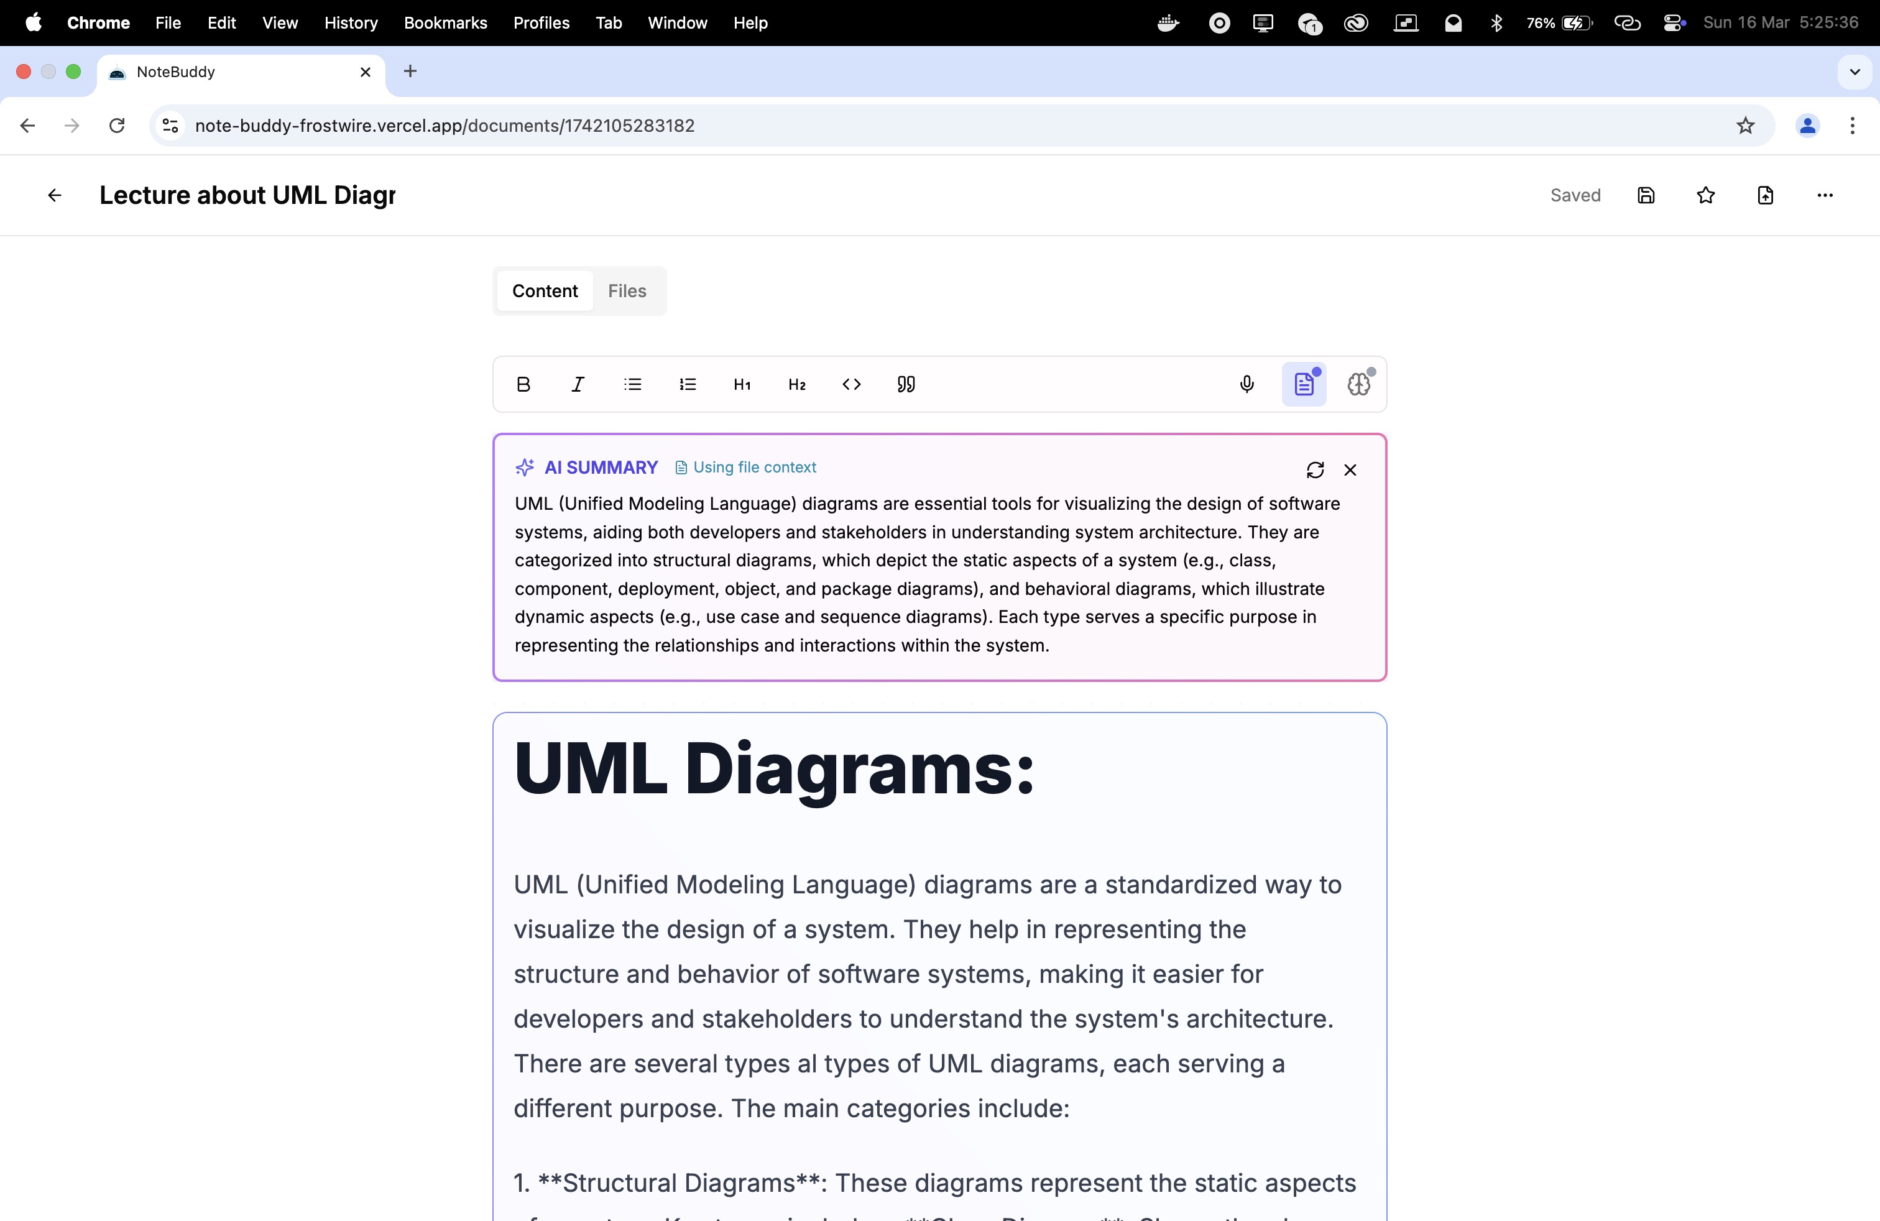
Task: Favorite this document with star icon
Action: (x=1705, y=195)
